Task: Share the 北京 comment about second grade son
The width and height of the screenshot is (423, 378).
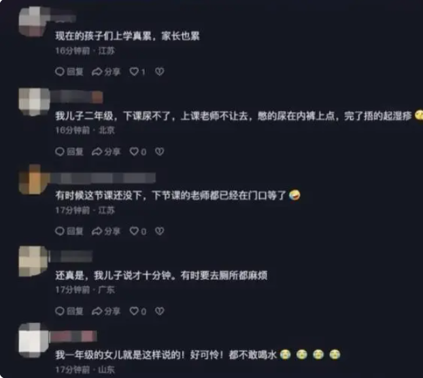Action: 106,152
